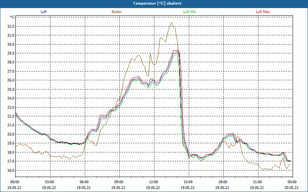Select the 24,0 y-axis value

coord(11,98)
